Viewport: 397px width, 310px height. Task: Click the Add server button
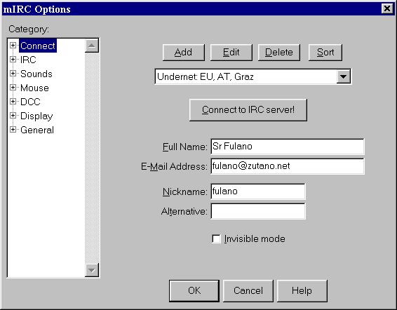(x=184, y=53)
